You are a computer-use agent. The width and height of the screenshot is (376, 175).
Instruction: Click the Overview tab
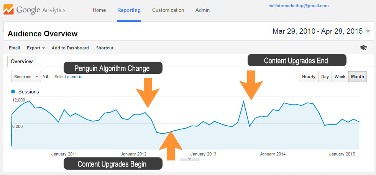(x=21, y=61)
